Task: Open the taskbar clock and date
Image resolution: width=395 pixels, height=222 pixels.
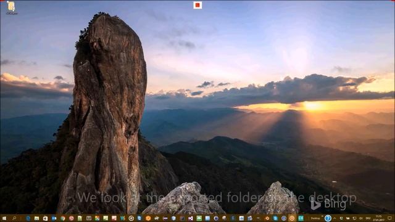Action: pyautogui.click(x=378, y=218)
